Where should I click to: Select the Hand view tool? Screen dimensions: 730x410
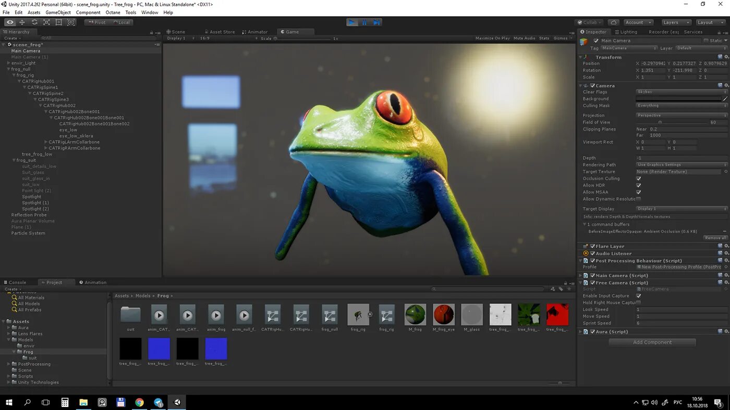click(10, 22)
